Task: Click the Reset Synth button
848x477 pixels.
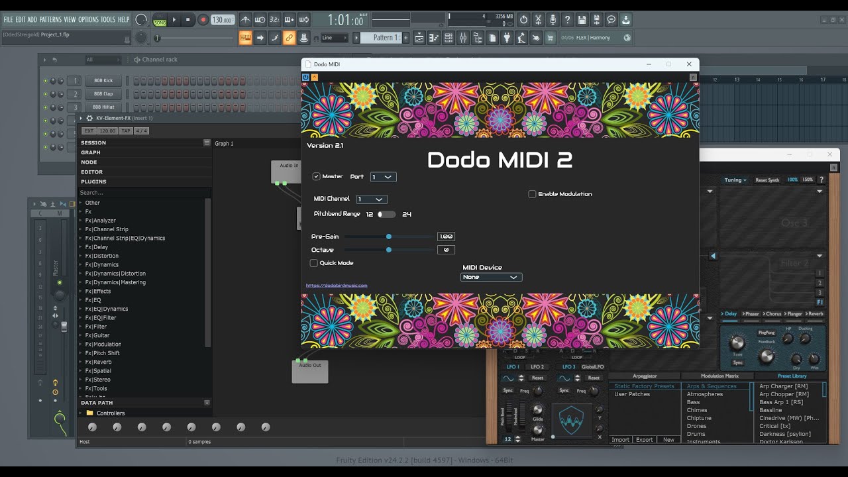Action: pyautogui.click(x=767, y=180)
